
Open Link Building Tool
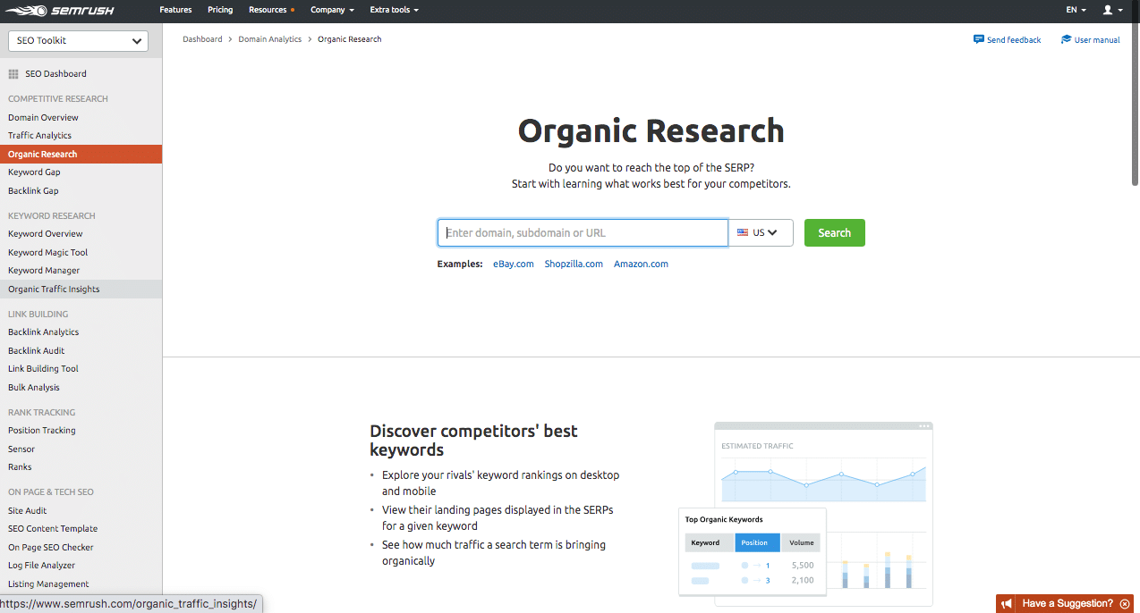(x=43, y=369)
